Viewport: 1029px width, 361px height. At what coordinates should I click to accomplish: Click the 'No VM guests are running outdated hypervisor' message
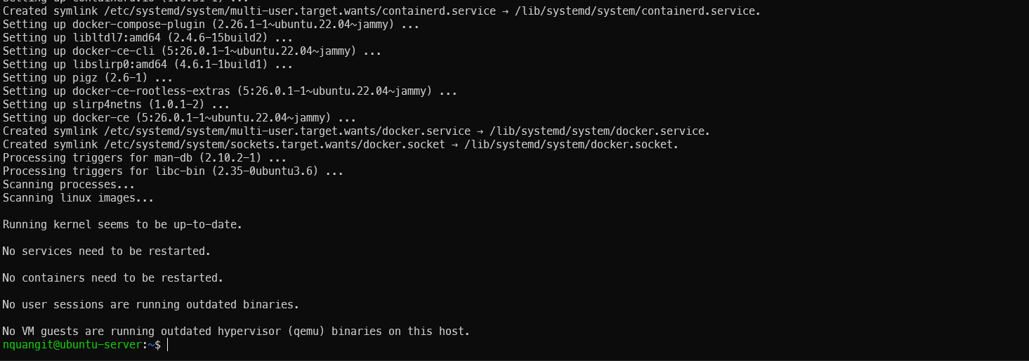[x=236, y=332]
